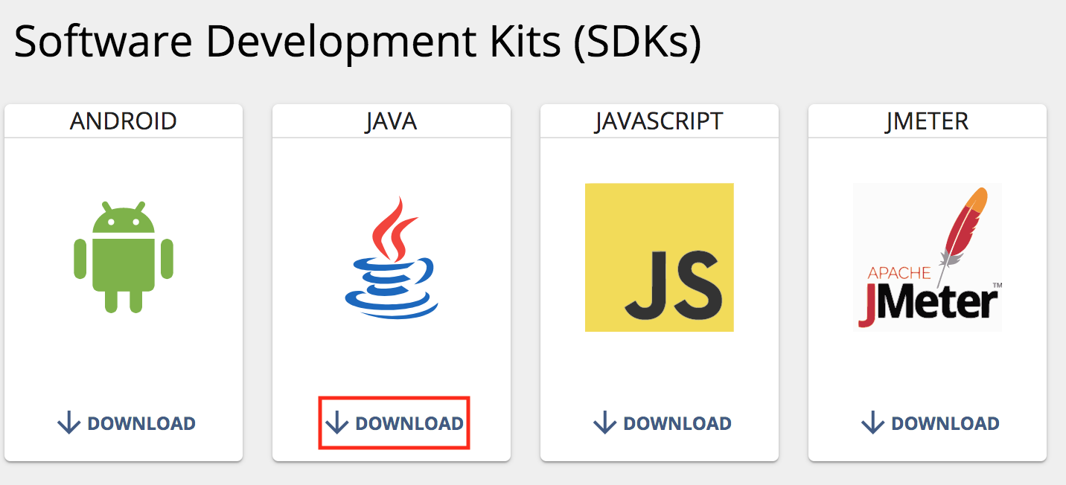Click the JMeter download arrow icon
The image size is (1066, 485).
coord(873,423)
